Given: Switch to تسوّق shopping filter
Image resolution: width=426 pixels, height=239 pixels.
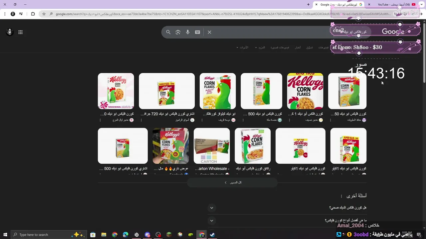Looking at the screenshot, I should coord(310,47).
